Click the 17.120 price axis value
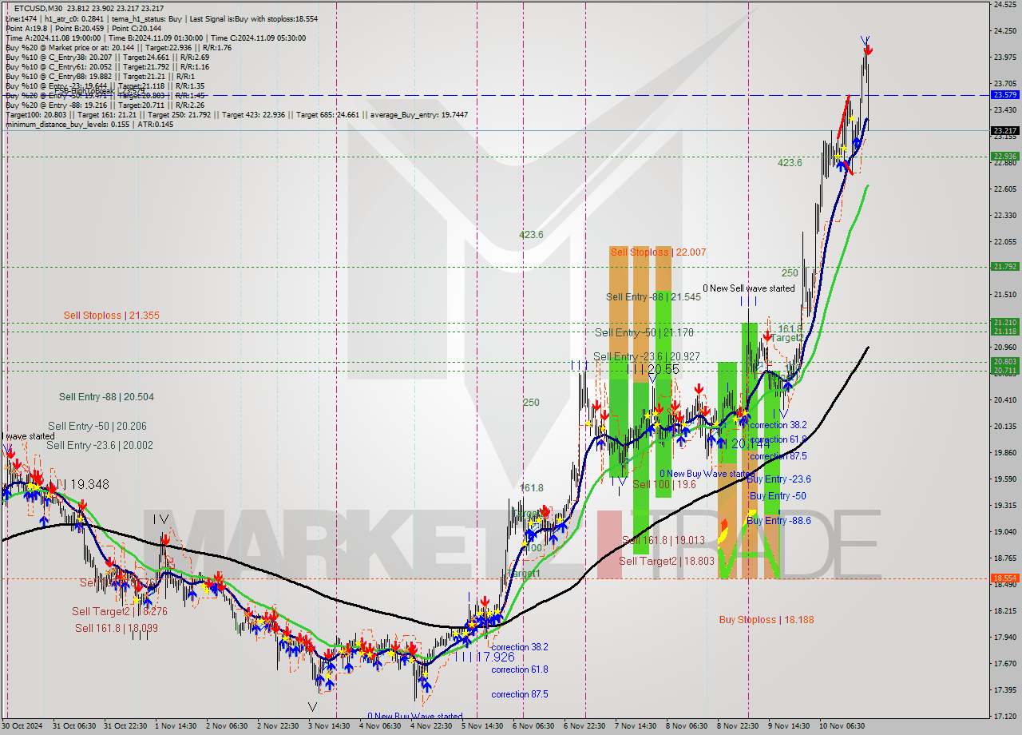The image size is (1022, 735). pyautogui.click(x=1004, y=716)
